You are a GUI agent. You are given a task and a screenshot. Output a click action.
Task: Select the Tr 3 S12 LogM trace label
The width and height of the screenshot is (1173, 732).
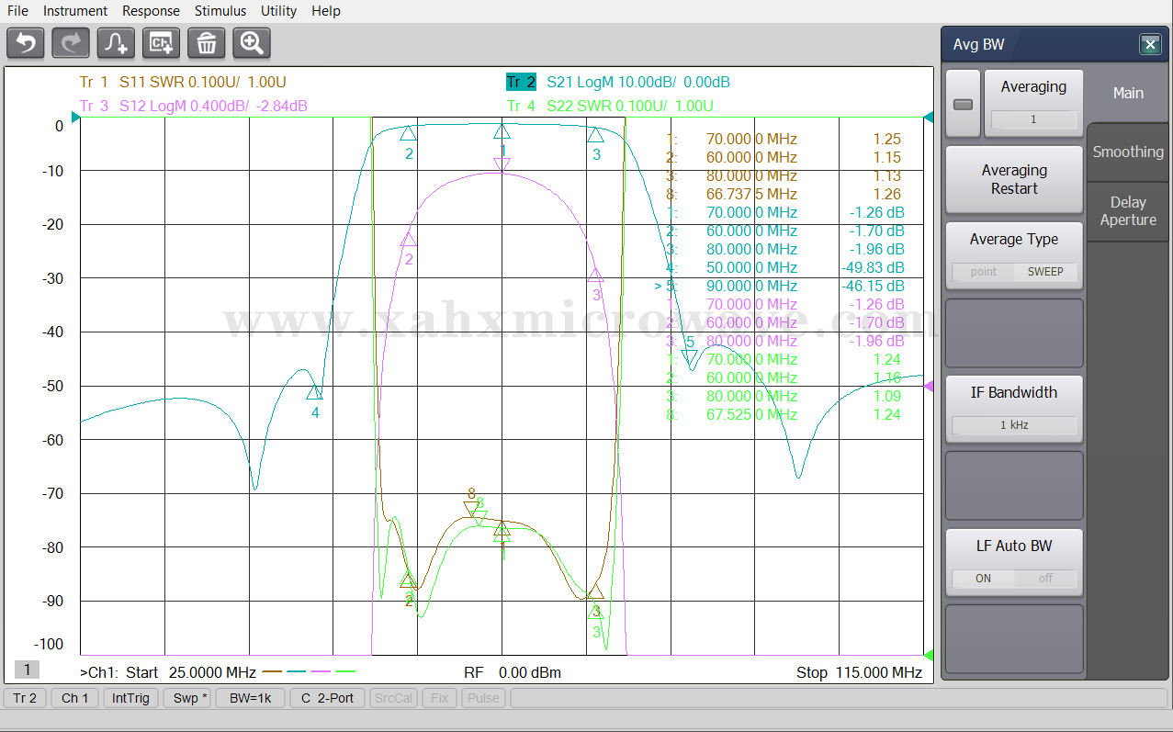tap(193, 106)
